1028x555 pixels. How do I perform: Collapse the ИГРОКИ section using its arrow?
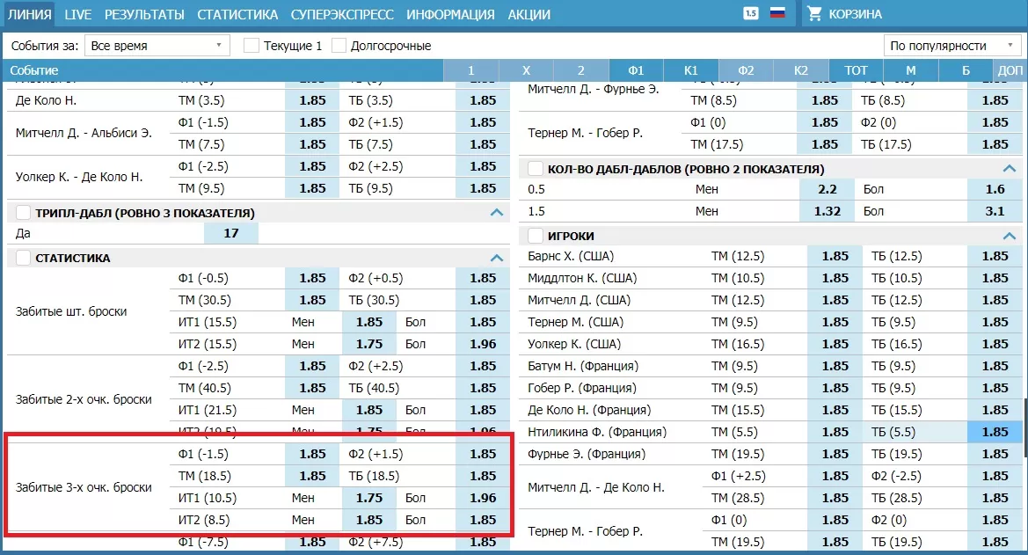[x=1009, y=236]
